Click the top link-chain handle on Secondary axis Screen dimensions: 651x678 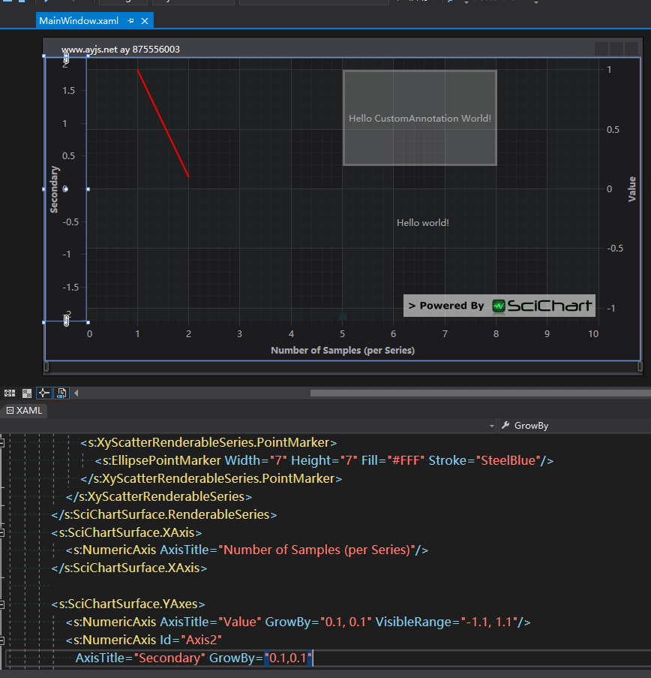click(x=66, y=57)
